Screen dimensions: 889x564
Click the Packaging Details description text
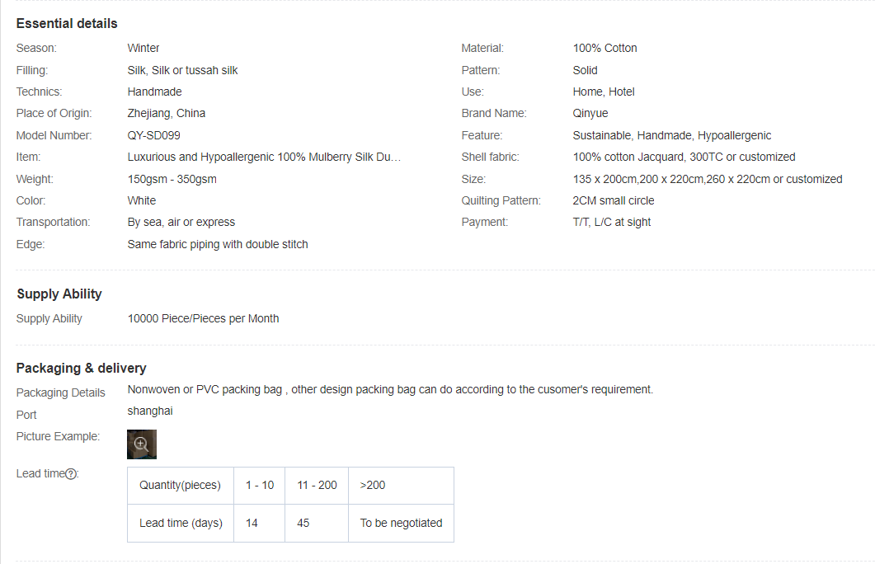pos(390,389)
